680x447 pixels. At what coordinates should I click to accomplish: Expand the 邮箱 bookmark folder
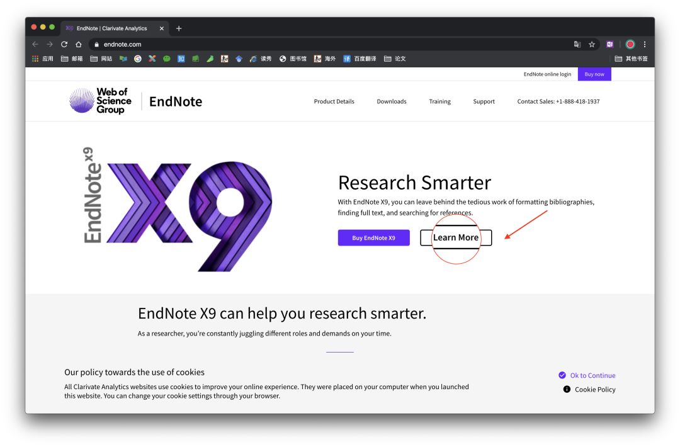[72, 59]
